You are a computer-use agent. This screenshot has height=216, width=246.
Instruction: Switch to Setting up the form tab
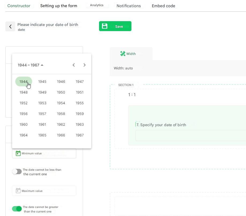click(x=59, y=6)
